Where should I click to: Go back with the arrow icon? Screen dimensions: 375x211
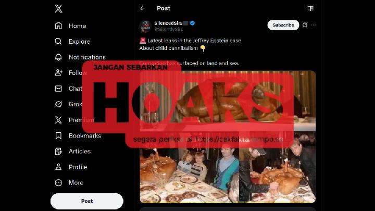tap(143, 8)
